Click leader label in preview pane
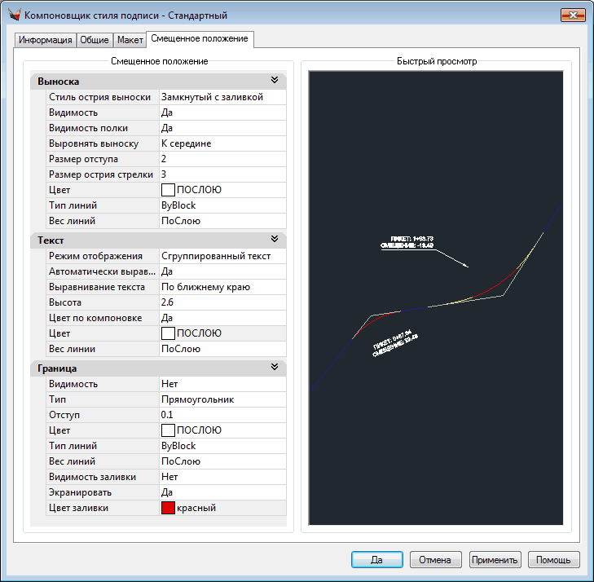The height and width of the screenshot is (582, 594). click(407, 242)
